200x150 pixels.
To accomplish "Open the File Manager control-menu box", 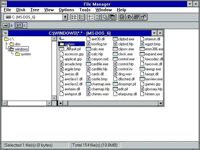I will click(x=4, y=4).
